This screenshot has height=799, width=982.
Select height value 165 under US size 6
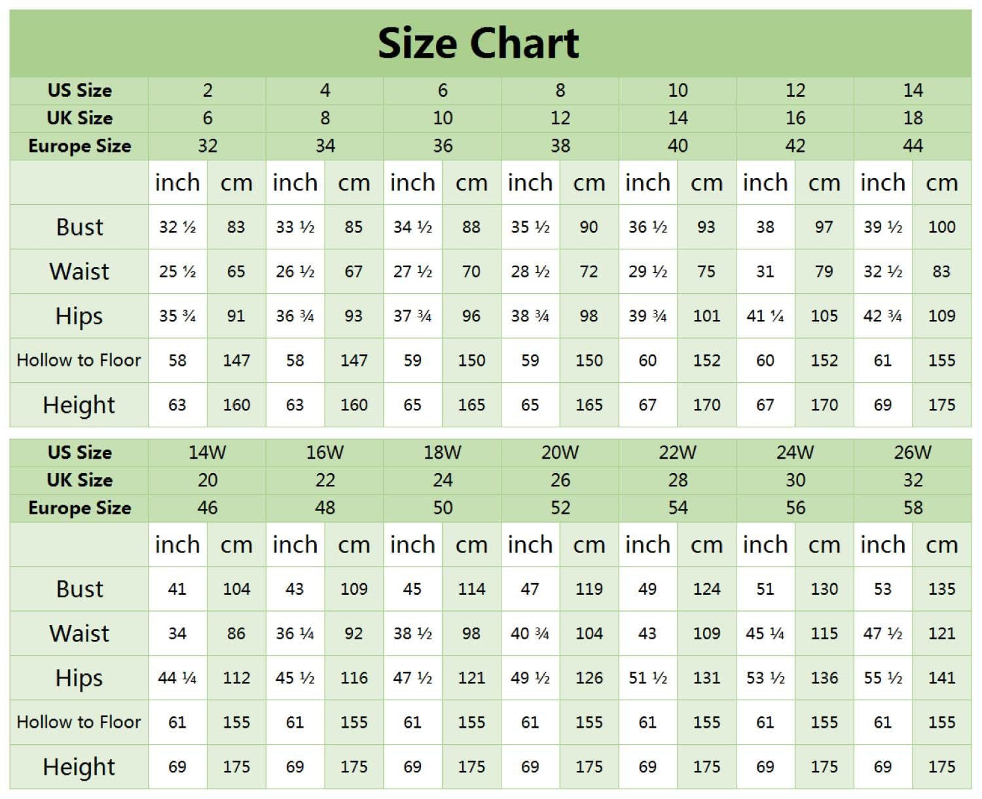pyautogui.click(x=471, y=405)
